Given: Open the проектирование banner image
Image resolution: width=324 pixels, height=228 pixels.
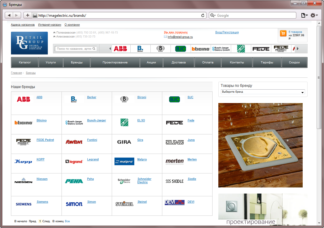Looking at the screenshot, I should (263, 209).
